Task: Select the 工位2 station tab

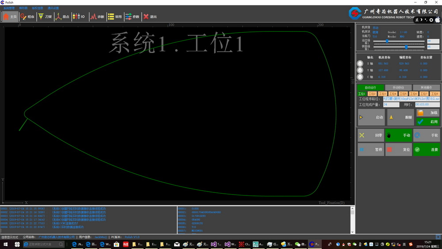Action: pyautogui.click(x=372, y=94)
